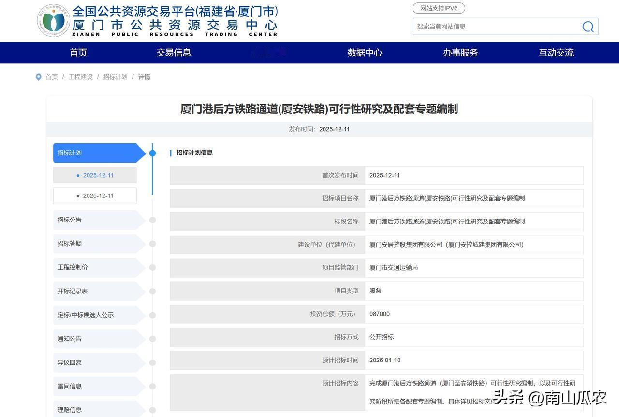Viewport: 619px width, 417px height.
Task: Open the 交易信息 navigation menu
Action: [173, 53]
